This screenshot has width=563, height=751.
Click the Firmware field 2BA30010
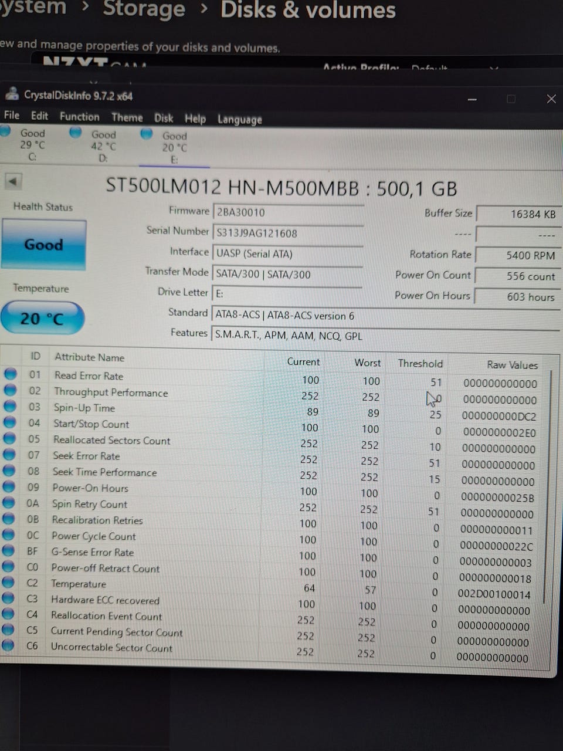pos(288,212)
